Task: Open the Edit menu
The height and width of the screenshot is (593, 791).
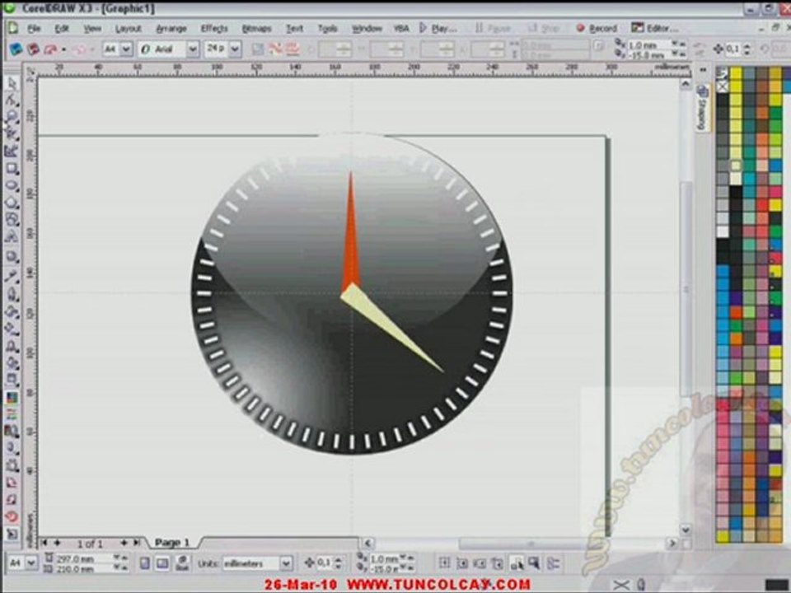Action: [x=62, y=28]
